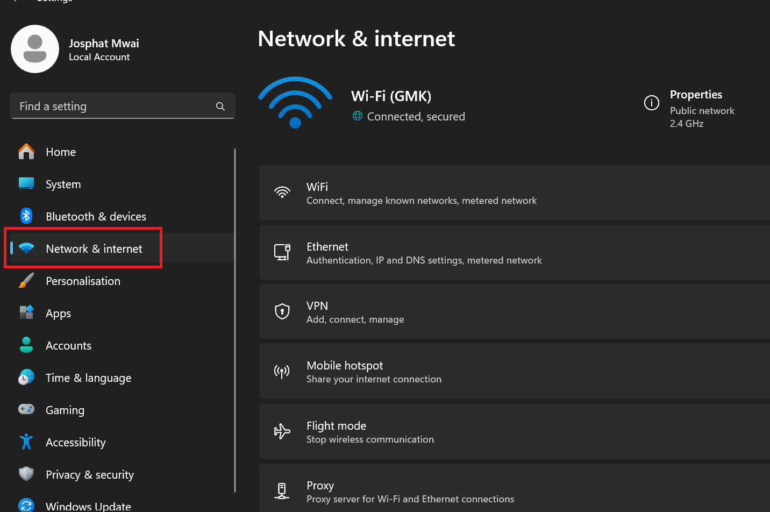Image resolution: width=770 pixels, height=512 pixels.
Task: Click the Mobile hotspot antenna icon
Action: tap(282, 372)
